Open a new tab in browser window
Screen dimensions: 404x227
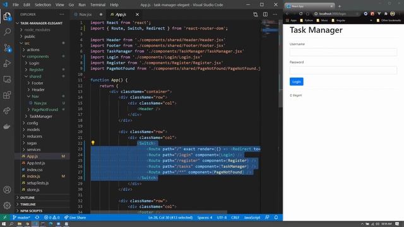(x=340, y=6)
